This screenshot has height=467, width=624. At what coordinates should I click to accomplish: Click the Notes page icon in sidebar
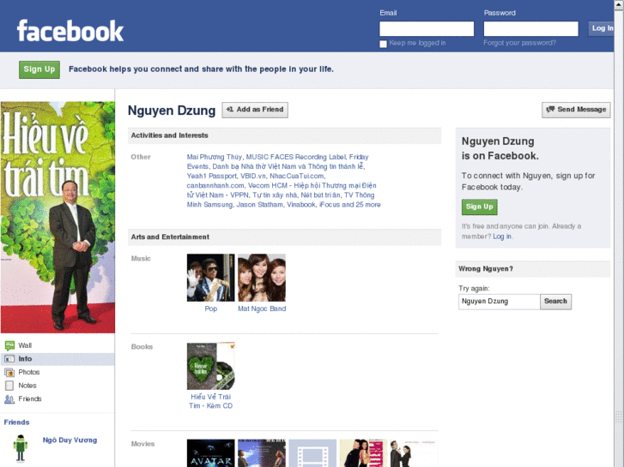click(x=9, y=386)
